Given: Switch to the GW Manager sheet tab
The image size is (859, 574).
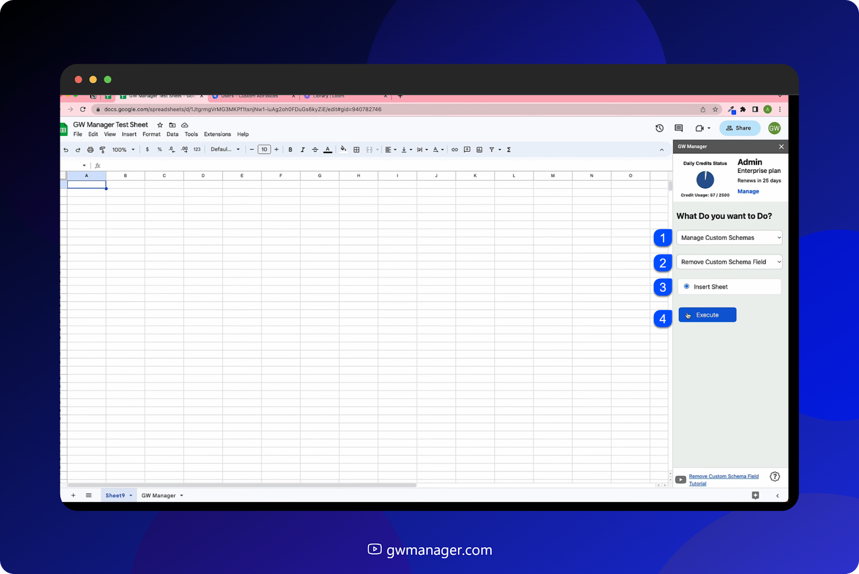Looking at the screenshot, I should point(158,496).
